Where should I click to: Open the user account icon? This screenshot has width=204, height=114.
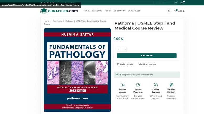[169, 11]
